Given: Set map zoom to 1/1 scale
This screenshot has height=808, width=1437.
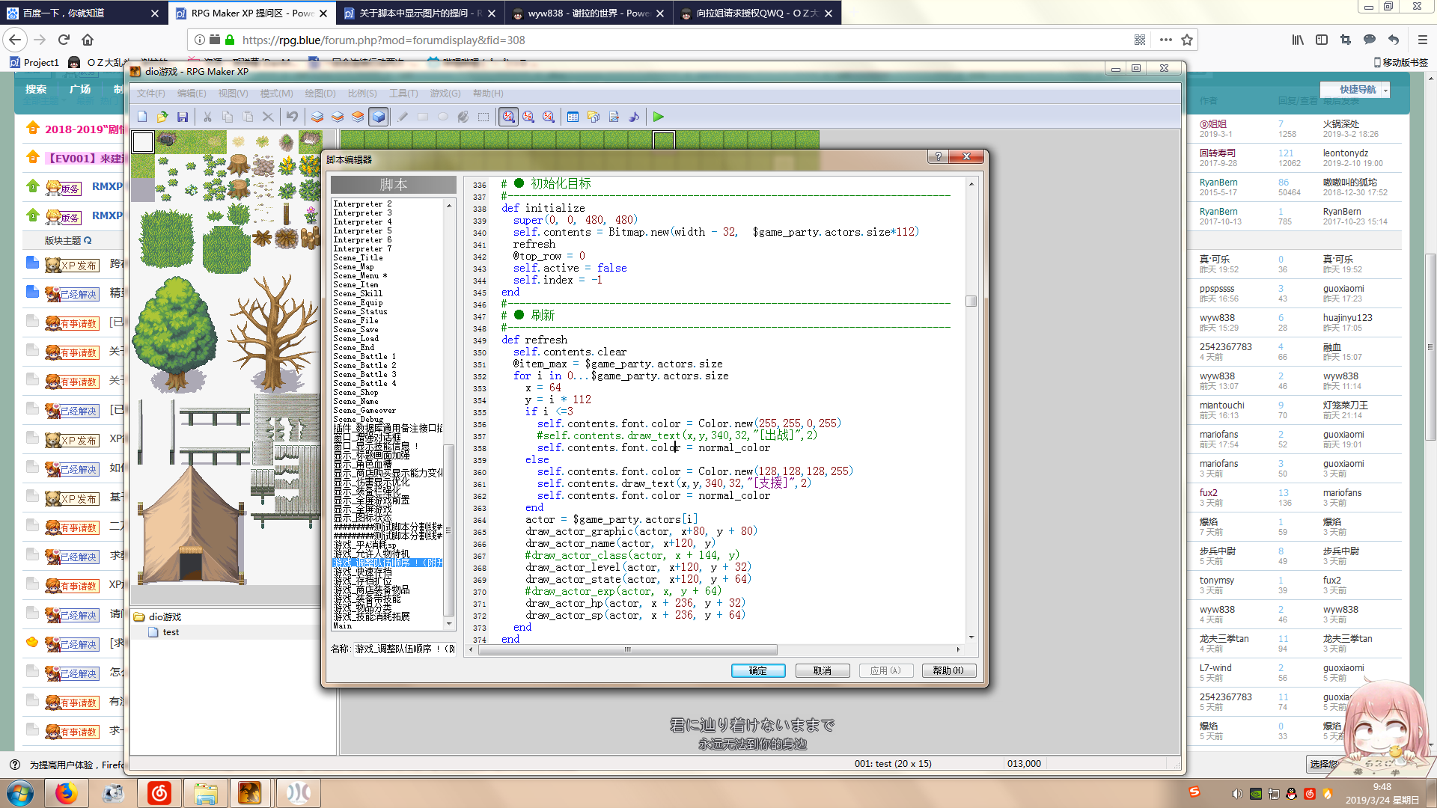Looking at the screenshot, I should point(508,117).
